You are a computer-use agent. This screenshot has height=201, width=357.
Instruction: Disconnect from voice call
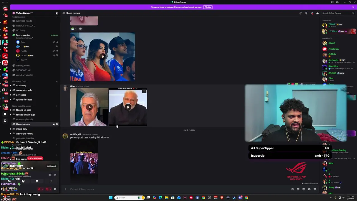tap(55, 175)
